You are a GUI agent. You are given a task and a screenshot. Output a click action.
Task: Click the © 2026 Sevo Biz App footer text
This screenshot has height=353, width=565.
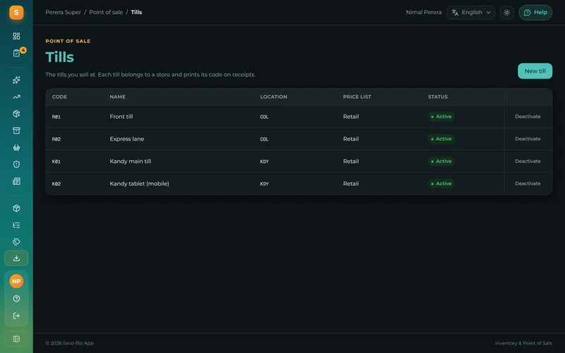click(x=69, y=343)
